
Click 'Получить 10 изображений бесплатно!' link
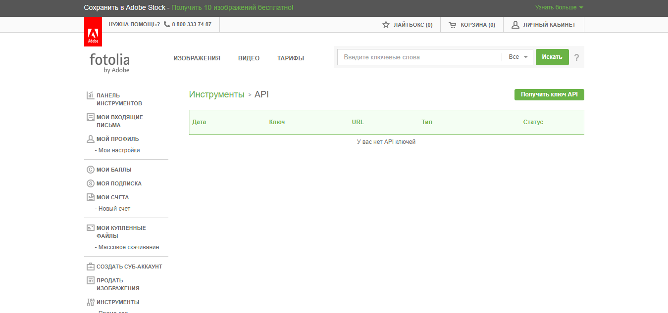(x=233, y=7)
